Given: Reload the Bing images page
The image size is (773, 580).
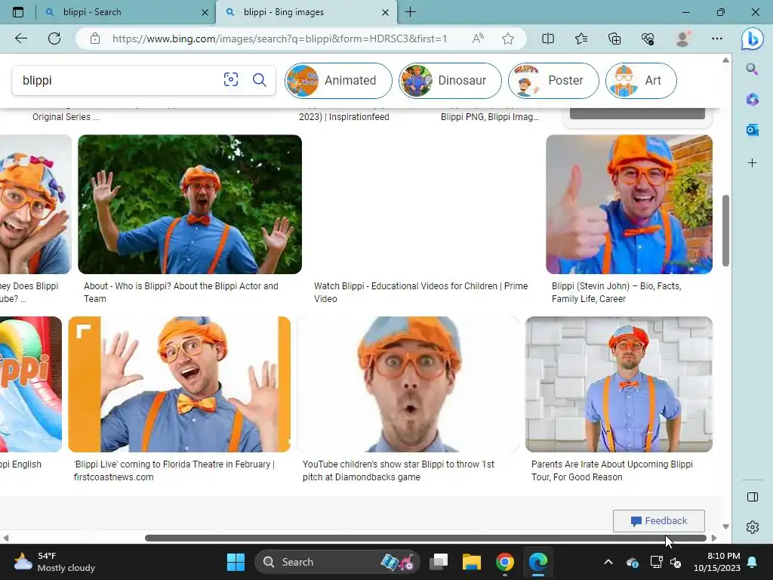Looking at the screenshot, I should point(54,39).
